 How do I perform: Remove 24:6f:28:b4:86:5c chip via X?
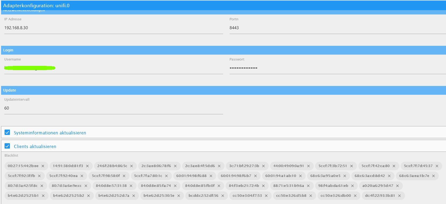(x=132, y=166)
